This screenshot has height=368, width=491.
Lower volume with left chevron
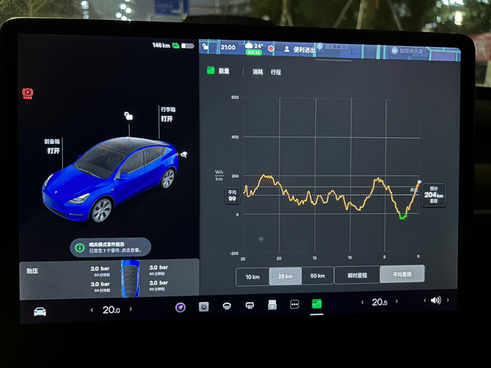(424, 301)
